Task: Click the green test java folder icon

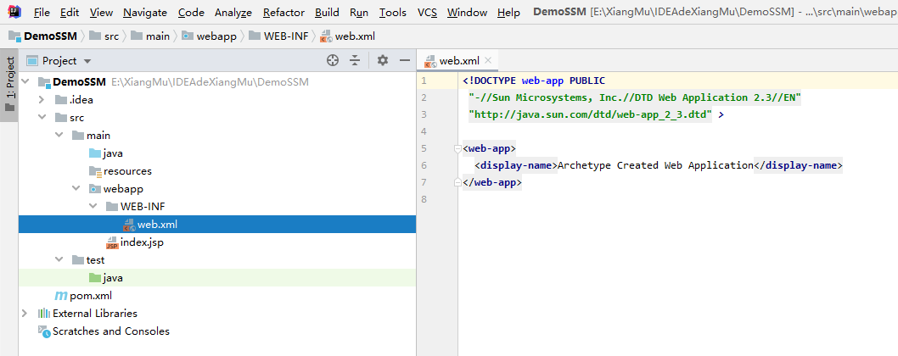Action: pyautogui.click(x=95, y=278)
